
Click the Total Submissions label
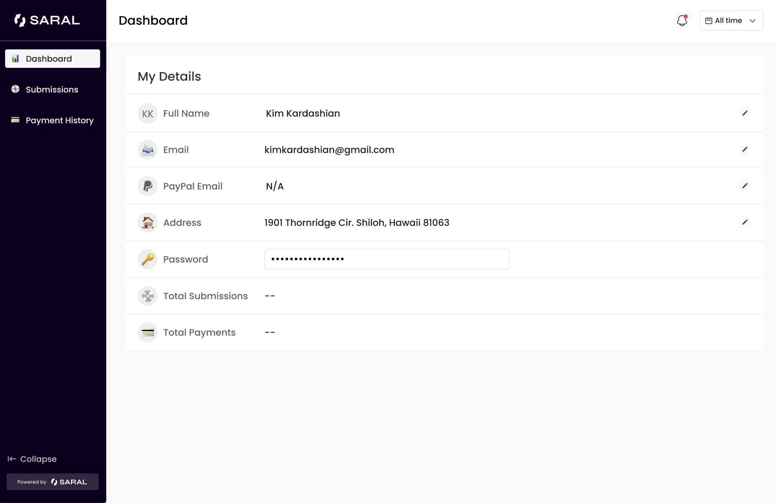click(x=205, y=296)
